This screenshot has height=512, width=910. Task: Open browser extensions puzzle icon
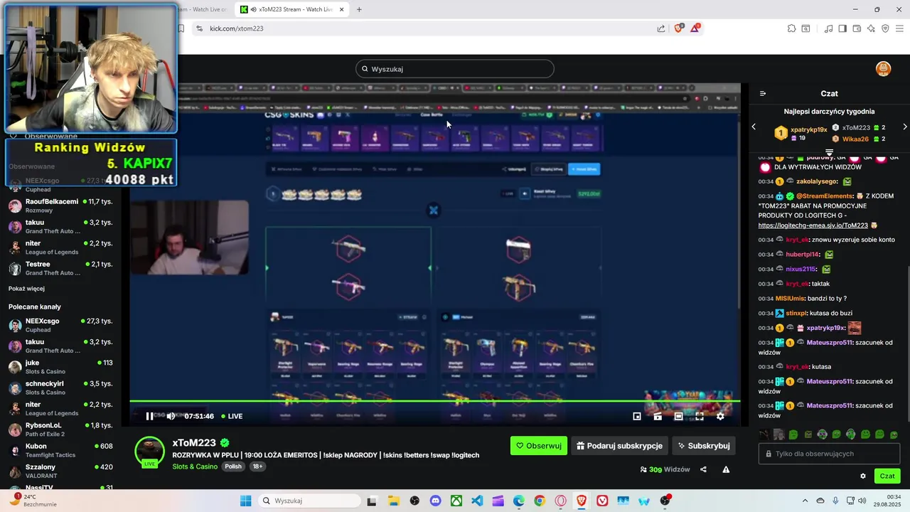[x=791, y=28]
